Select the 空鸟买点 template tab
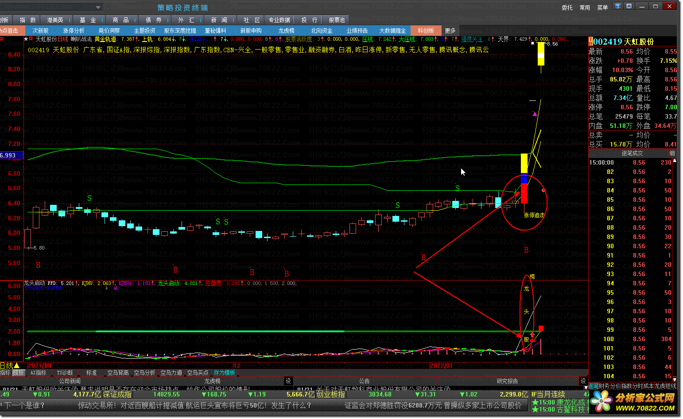This screenshot has height=419, width=683. coord(198,373)
